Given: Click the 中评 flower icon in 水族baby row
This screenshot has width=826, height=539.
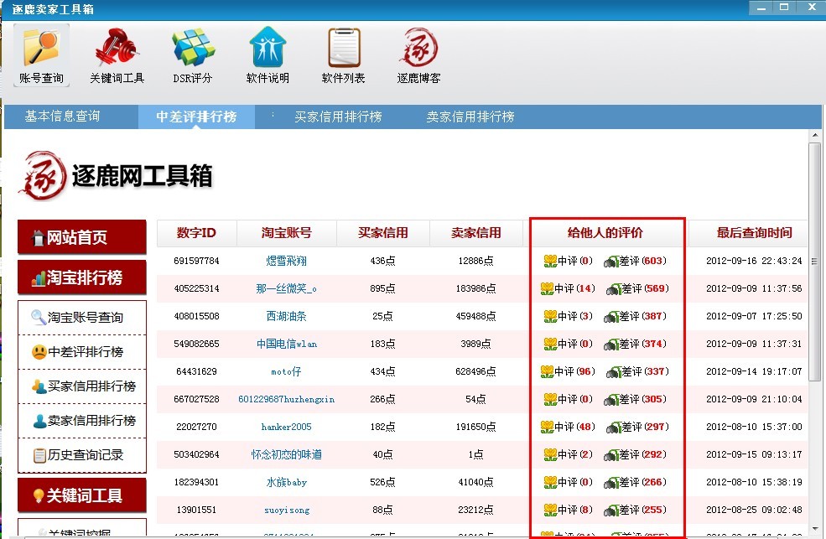Looking at the screenshot, I should [550, 482].
